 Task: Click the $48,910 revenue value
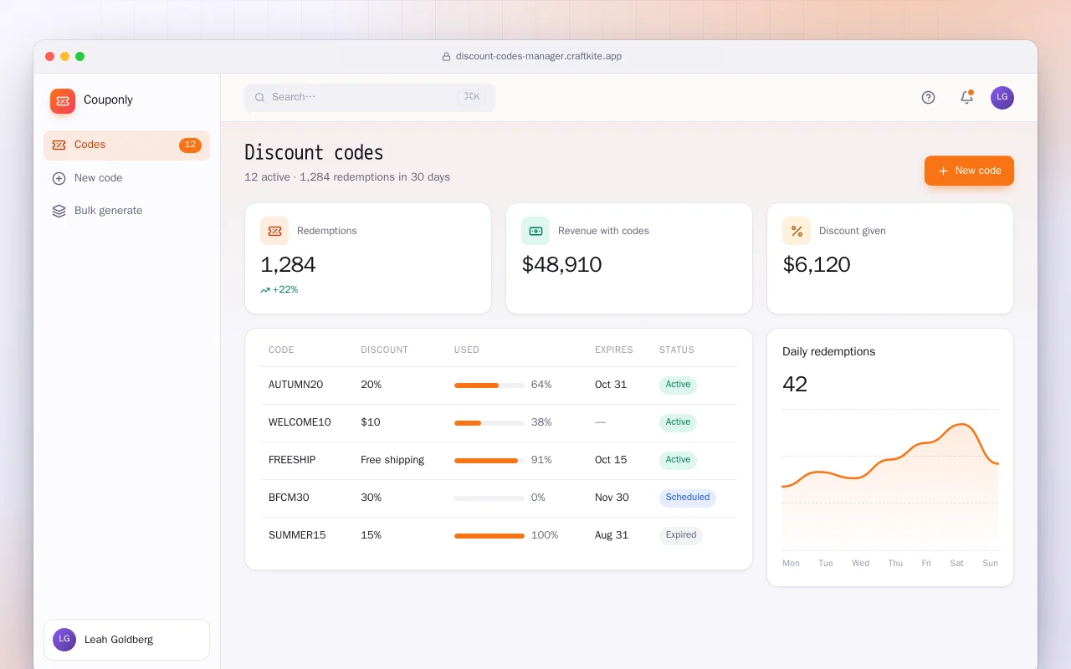coord(562,265)
